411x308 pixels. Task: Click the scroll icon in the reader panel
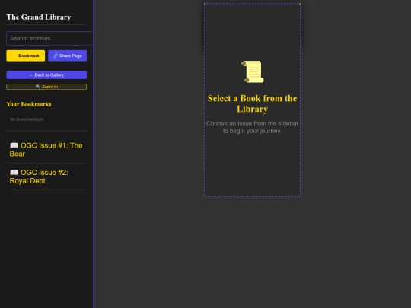click(x=253, y=71)
